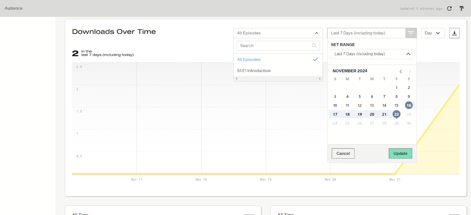Open the paint roller theme icon
Image resolution: width=471 pixels, height=215 pixels.
pyautogui.click(x=462, y=9)
